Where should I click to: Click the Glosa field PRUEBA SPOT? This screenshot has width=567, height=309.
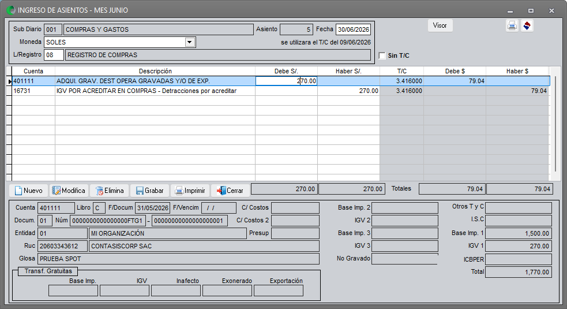[178, 259]
